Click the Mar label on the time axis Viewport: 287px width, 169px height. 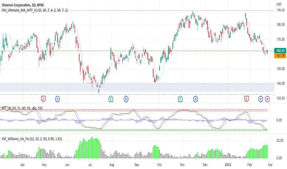coord(270,165)
